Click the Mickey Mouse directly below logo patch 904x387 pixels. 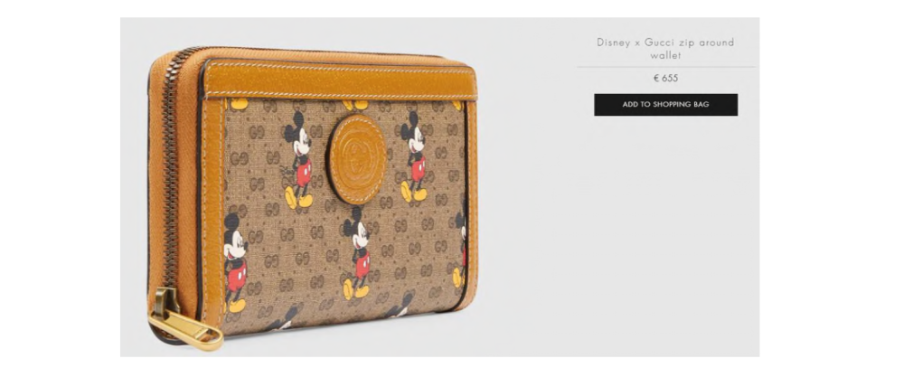357,252
